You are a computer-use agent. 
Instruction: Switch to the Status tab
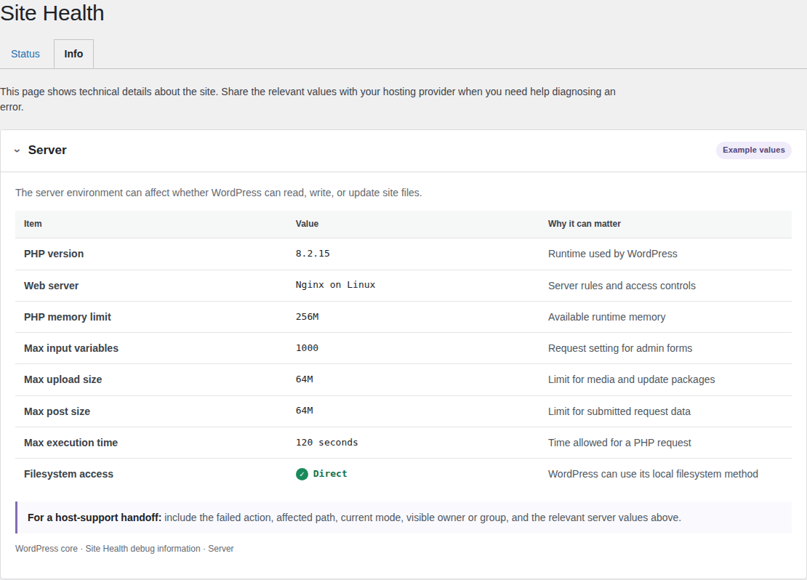pos(25,54)
